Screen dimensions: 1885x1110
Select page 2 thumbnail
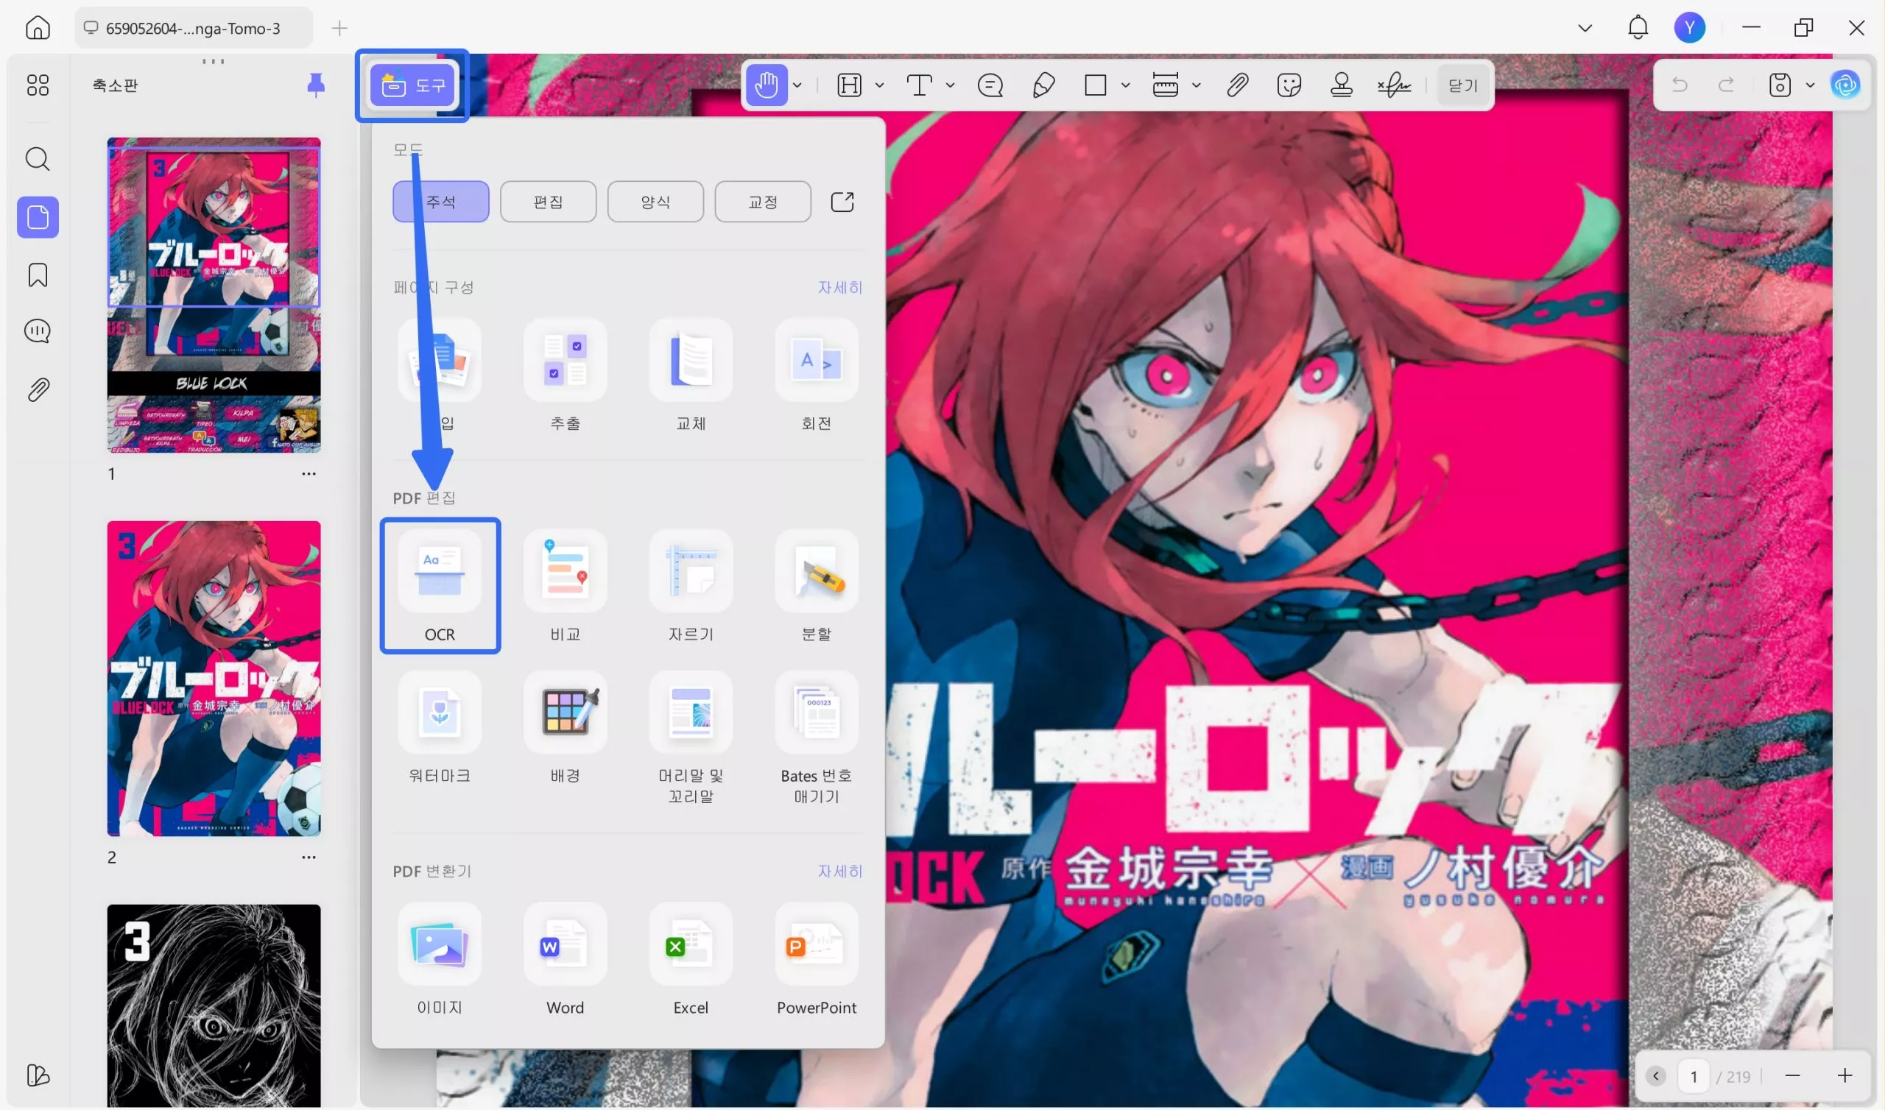214,679
